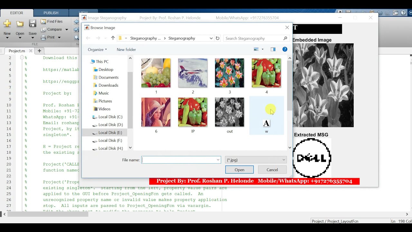Click the change view icon in dialog toolbar
Screen dimensions: 412x232
point(256,49)
